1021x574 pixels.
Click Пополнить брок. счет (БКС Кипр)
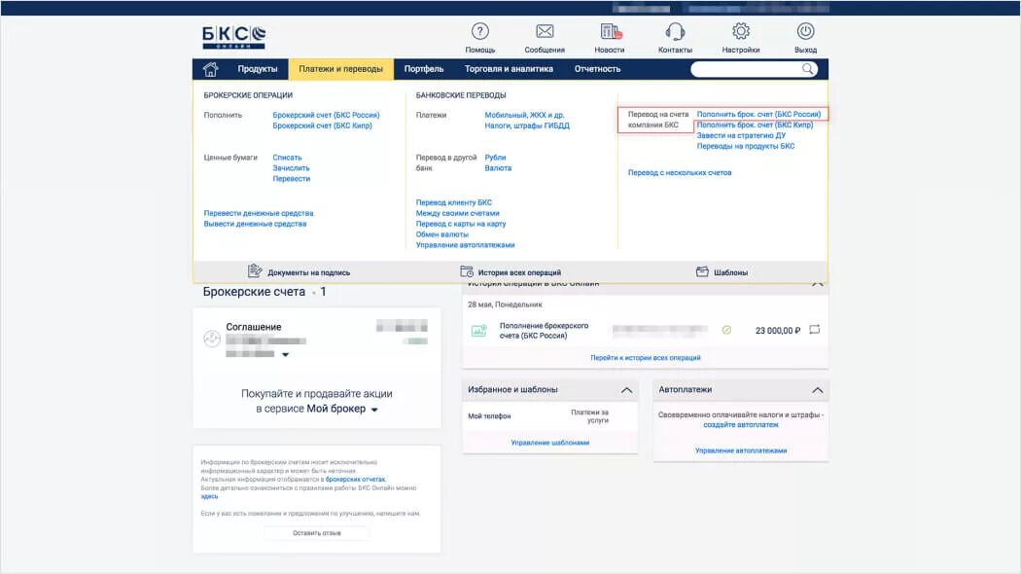[755, 125]
